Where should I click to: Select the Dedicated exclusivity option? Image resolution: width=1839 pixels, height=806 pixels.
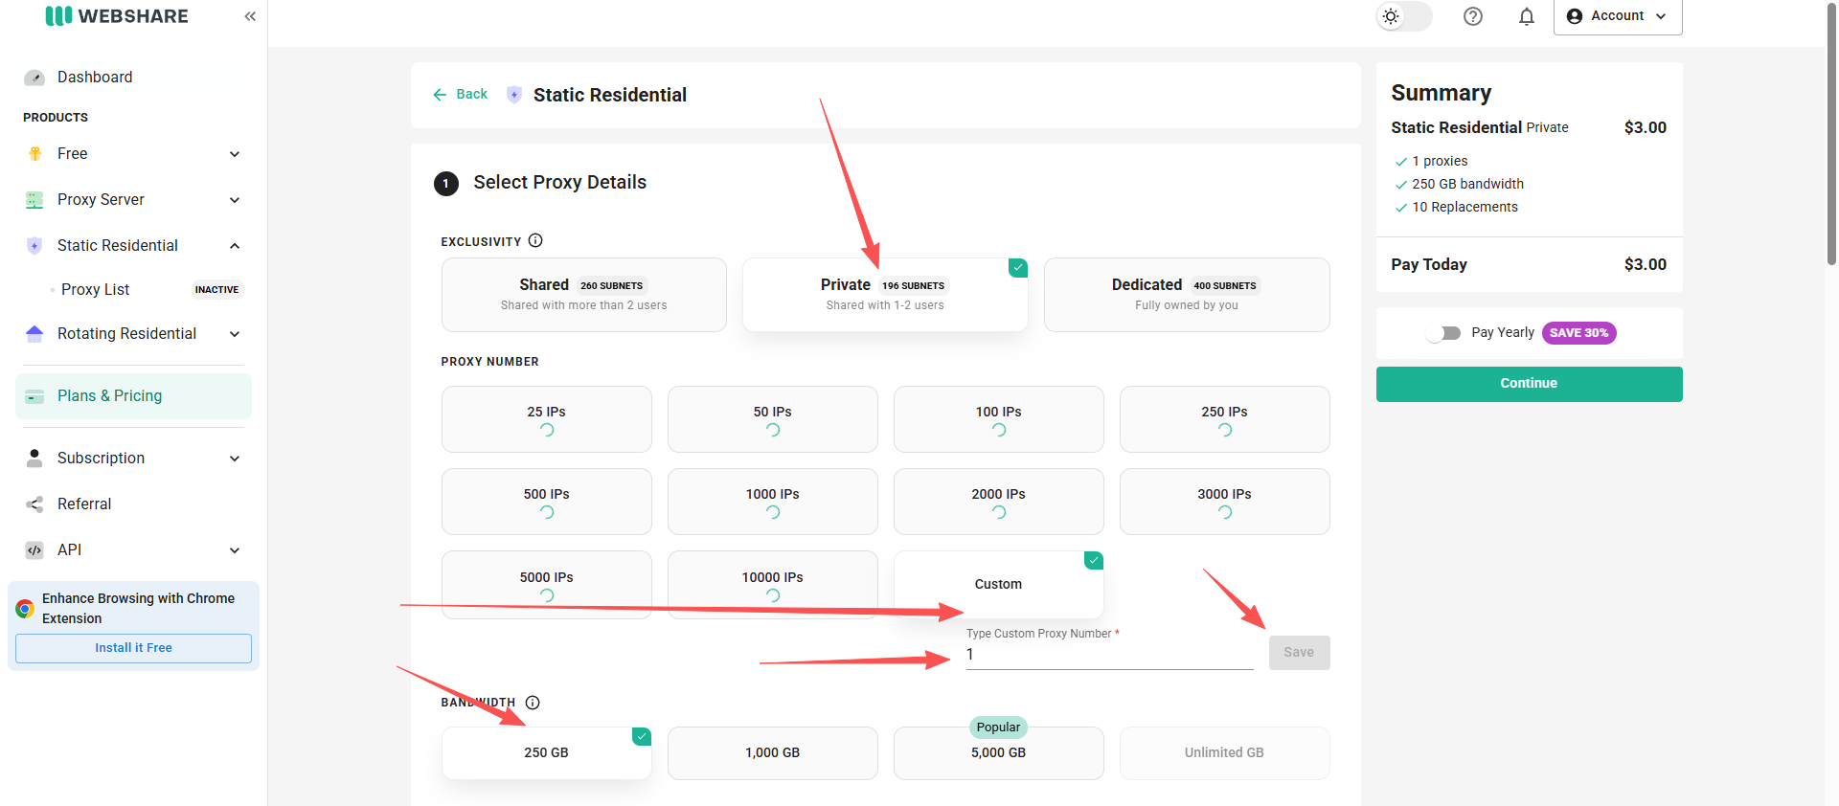click(x=1187, y=295)
